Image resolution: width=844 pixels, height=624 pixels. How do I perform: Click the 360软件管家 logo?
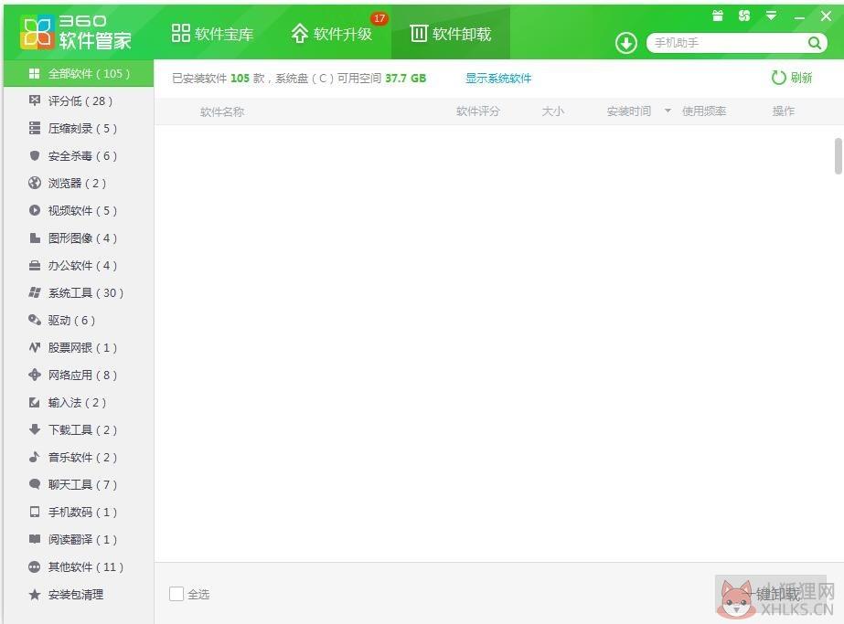(76, 32)
